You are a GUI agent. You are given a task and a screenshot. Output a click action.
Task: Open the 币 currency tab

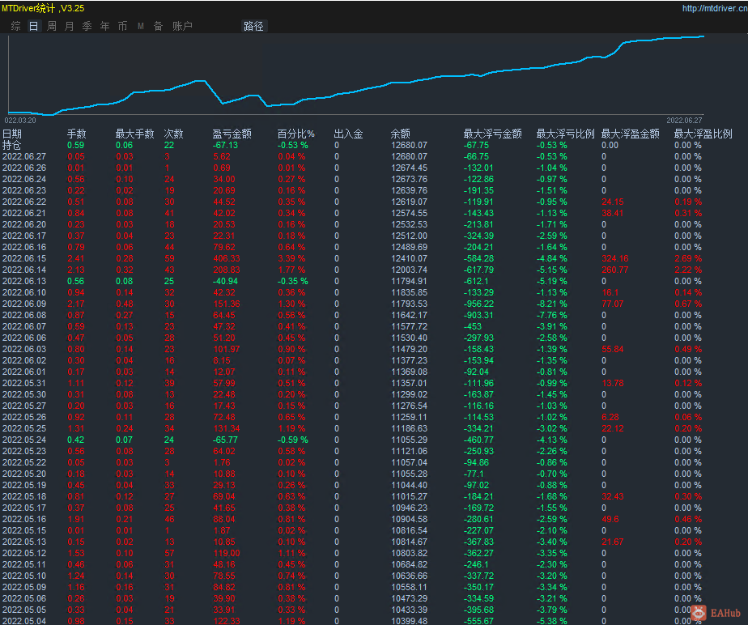pos(122,26)
